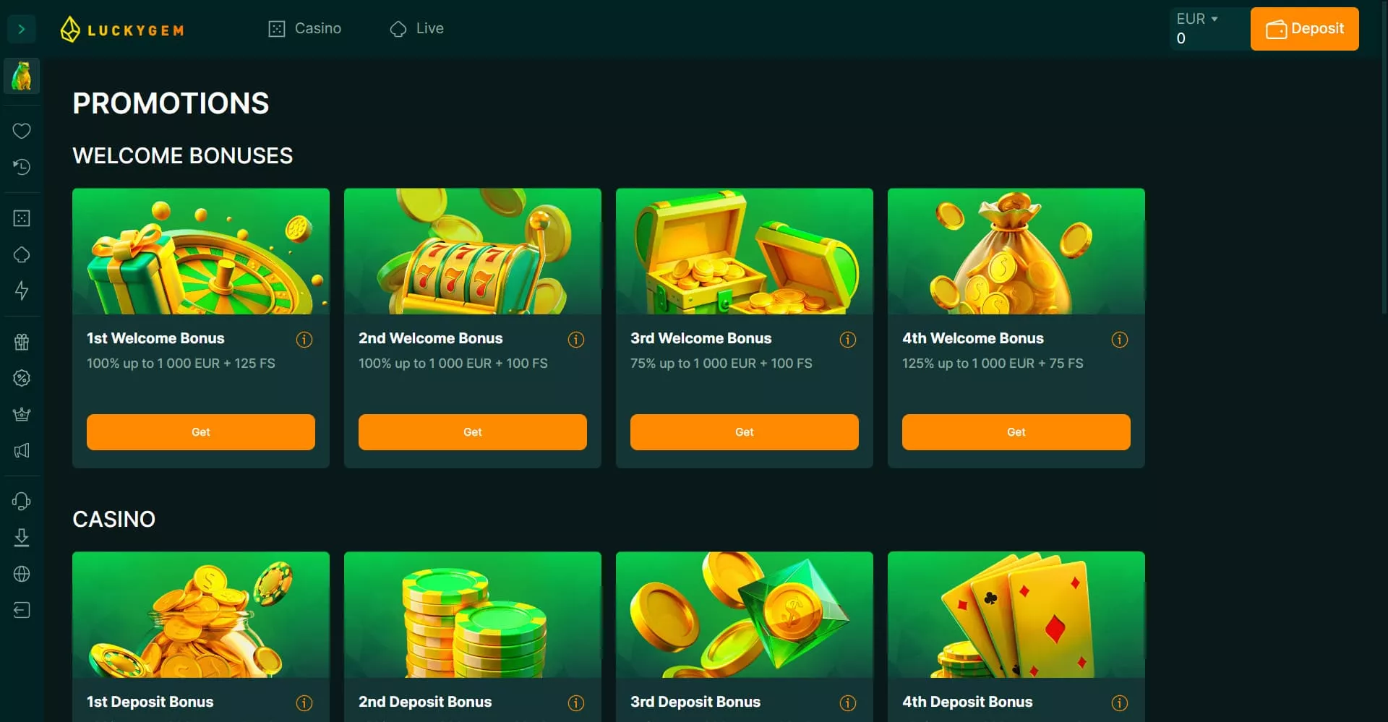Open the headset support icon

pos(22,502)
